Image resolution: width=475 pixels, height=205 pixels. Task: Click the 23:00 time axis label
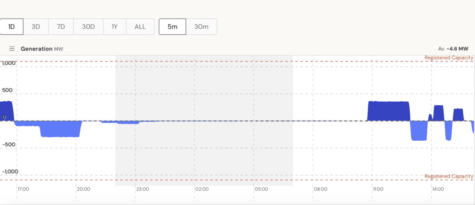tap(143, 189)
